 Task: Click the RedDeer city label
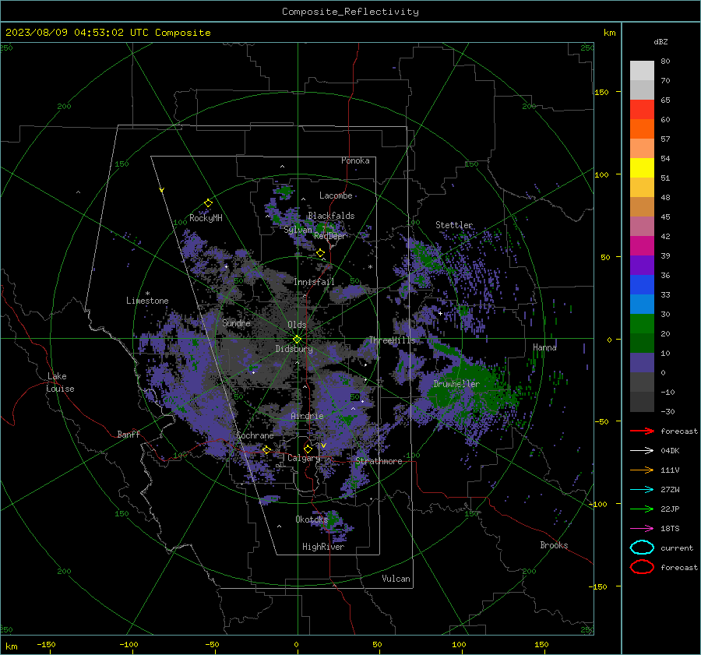click(329, 236)
